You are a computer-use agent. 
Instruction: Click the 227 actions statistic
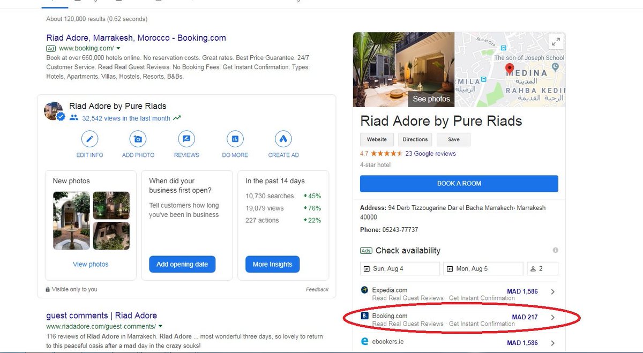(262, 220)
